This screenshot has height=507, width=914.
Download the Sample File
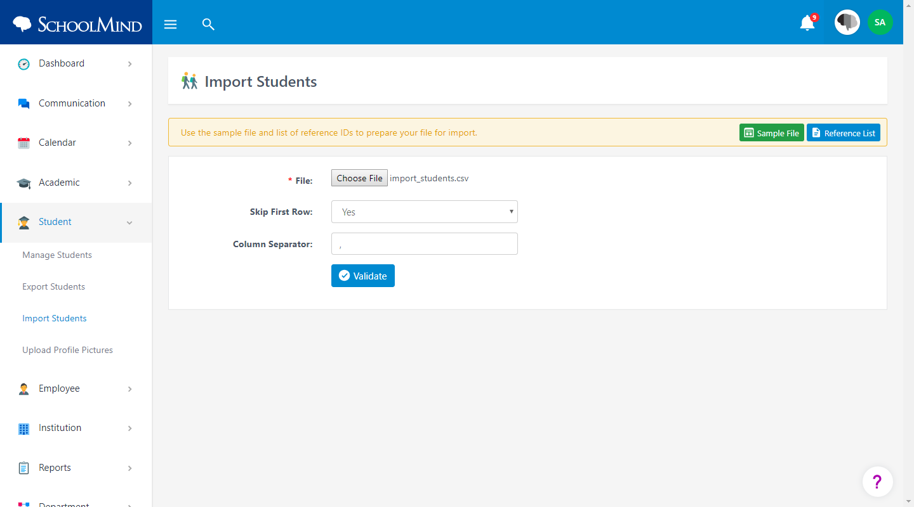[x=772, y=132]
